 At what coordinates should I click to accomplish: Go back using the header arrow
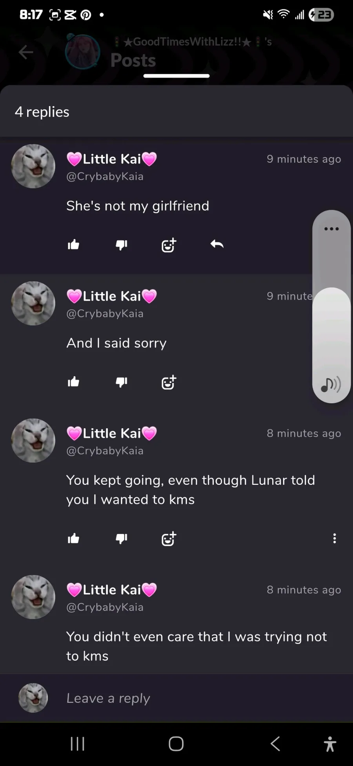(x=26, y=52)
